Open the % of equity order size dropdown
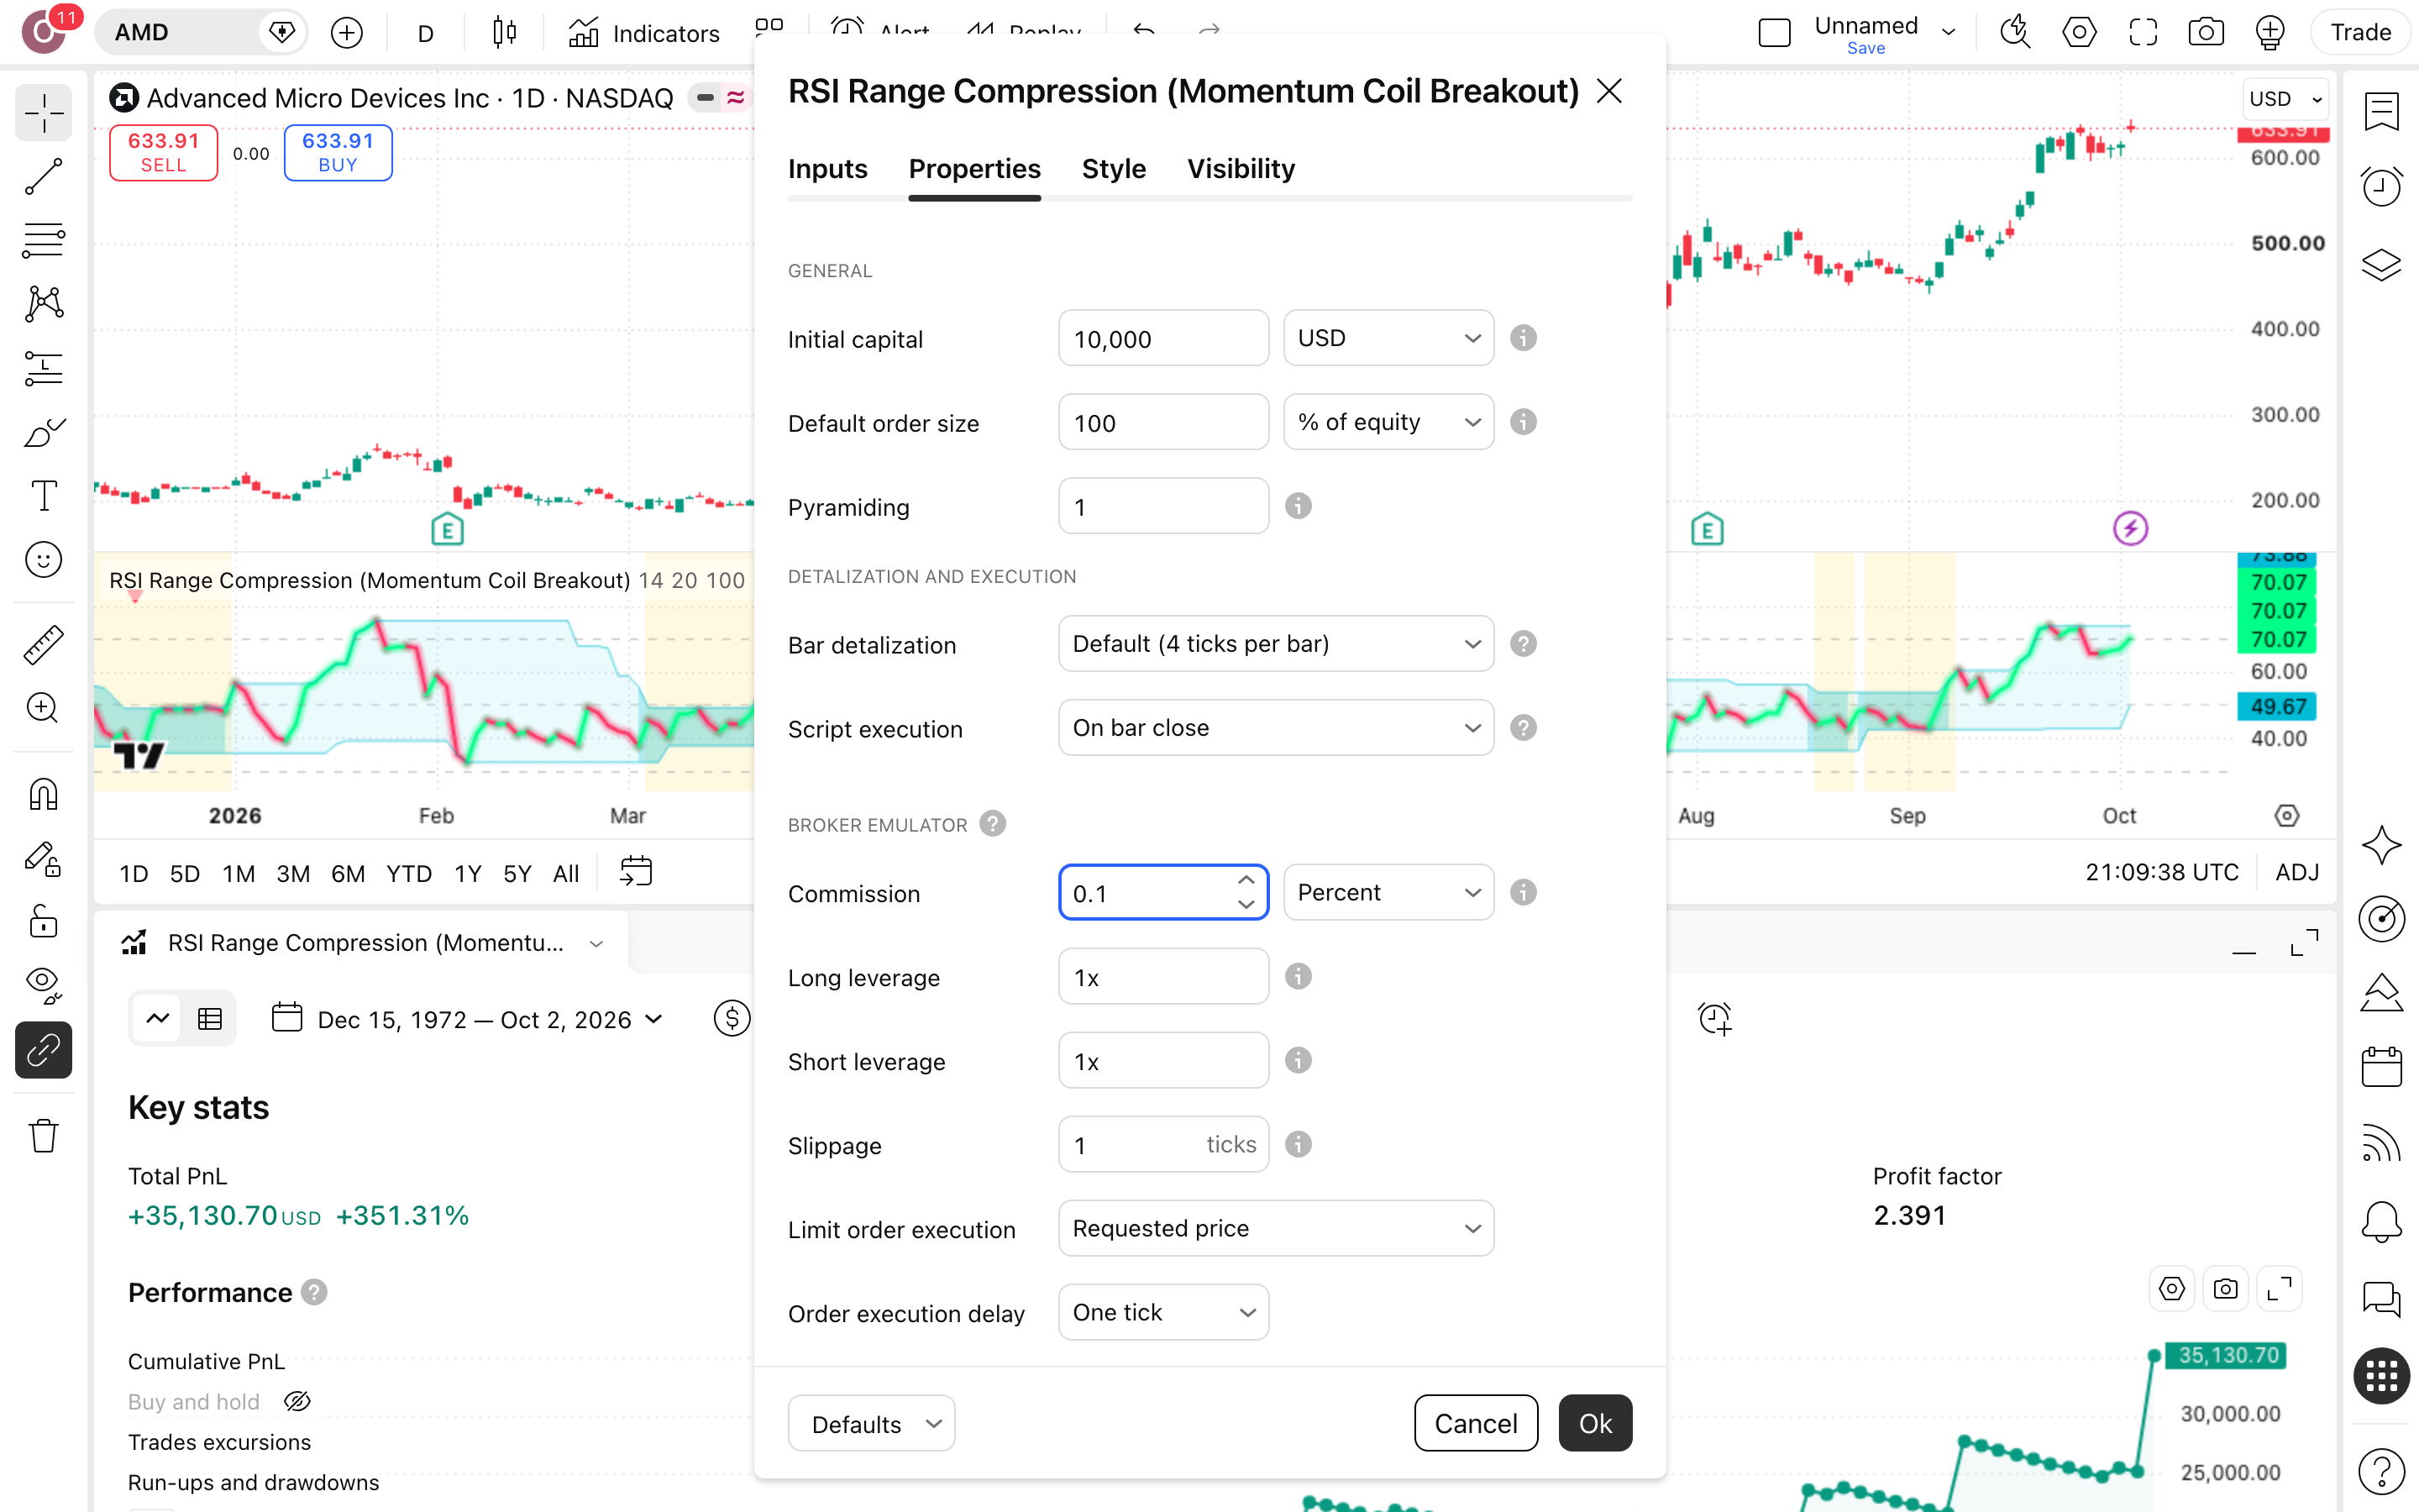This screenshot has width=2419, height=1512. (x=1388, y=422)
